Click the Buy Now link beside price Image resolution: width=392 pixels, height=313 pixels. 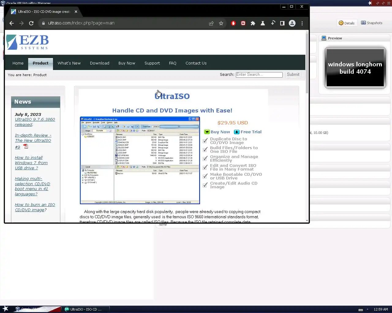tap(220, 132)
